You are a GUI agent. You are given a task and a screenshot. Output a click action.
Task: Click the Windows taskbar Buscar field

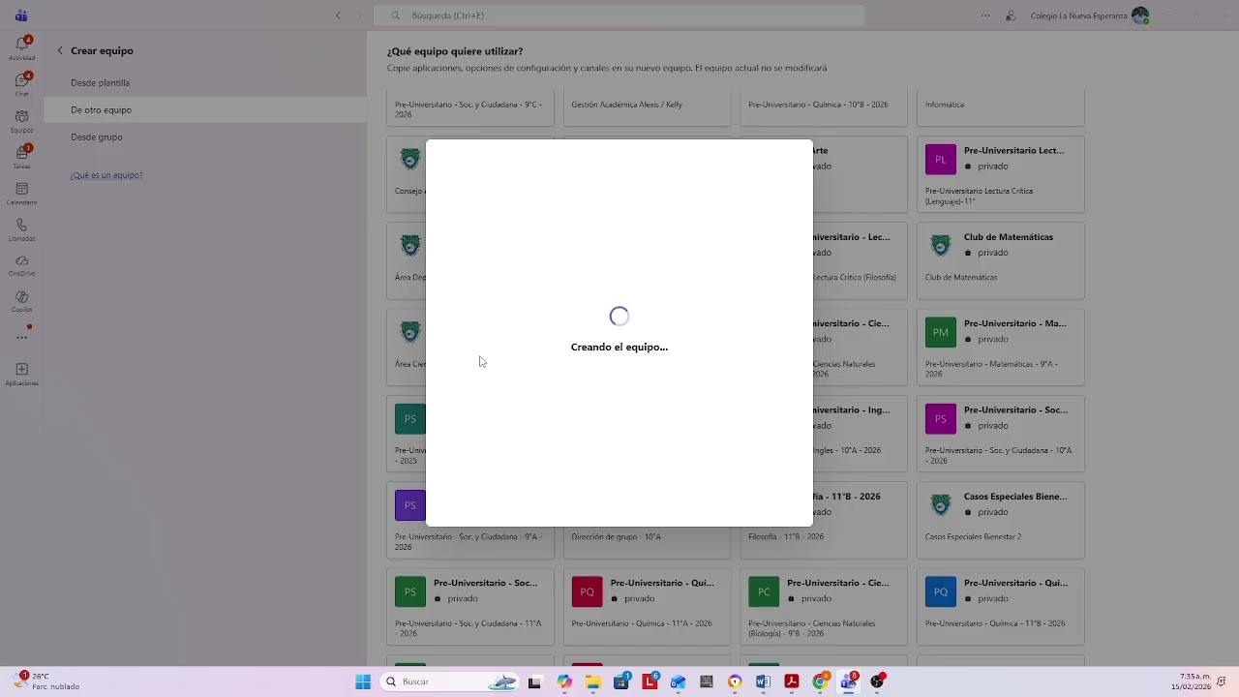tap(450, 682)
